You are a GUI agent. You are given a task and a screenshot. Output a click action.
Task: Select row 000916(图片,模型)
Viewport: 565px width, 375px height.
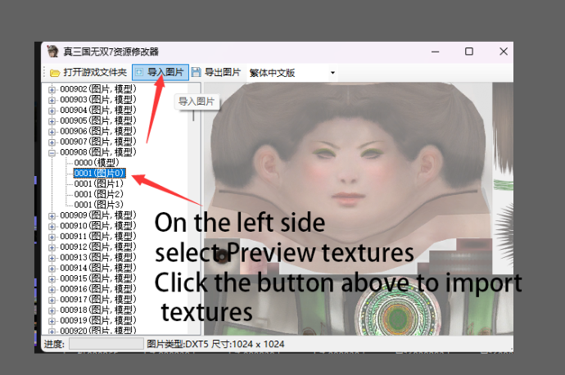coord(98,289)
